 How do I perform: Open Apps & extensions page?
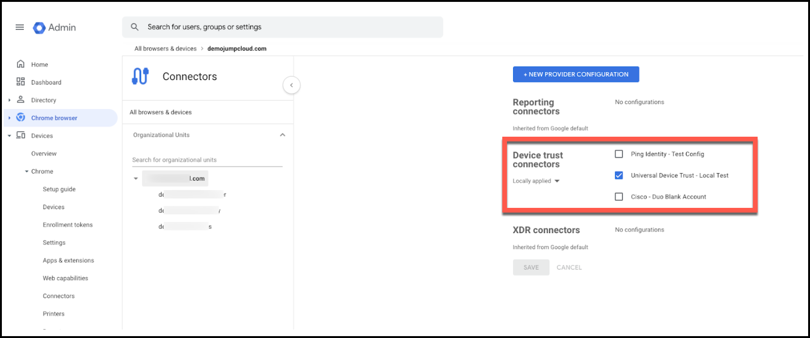coord(68,260)
